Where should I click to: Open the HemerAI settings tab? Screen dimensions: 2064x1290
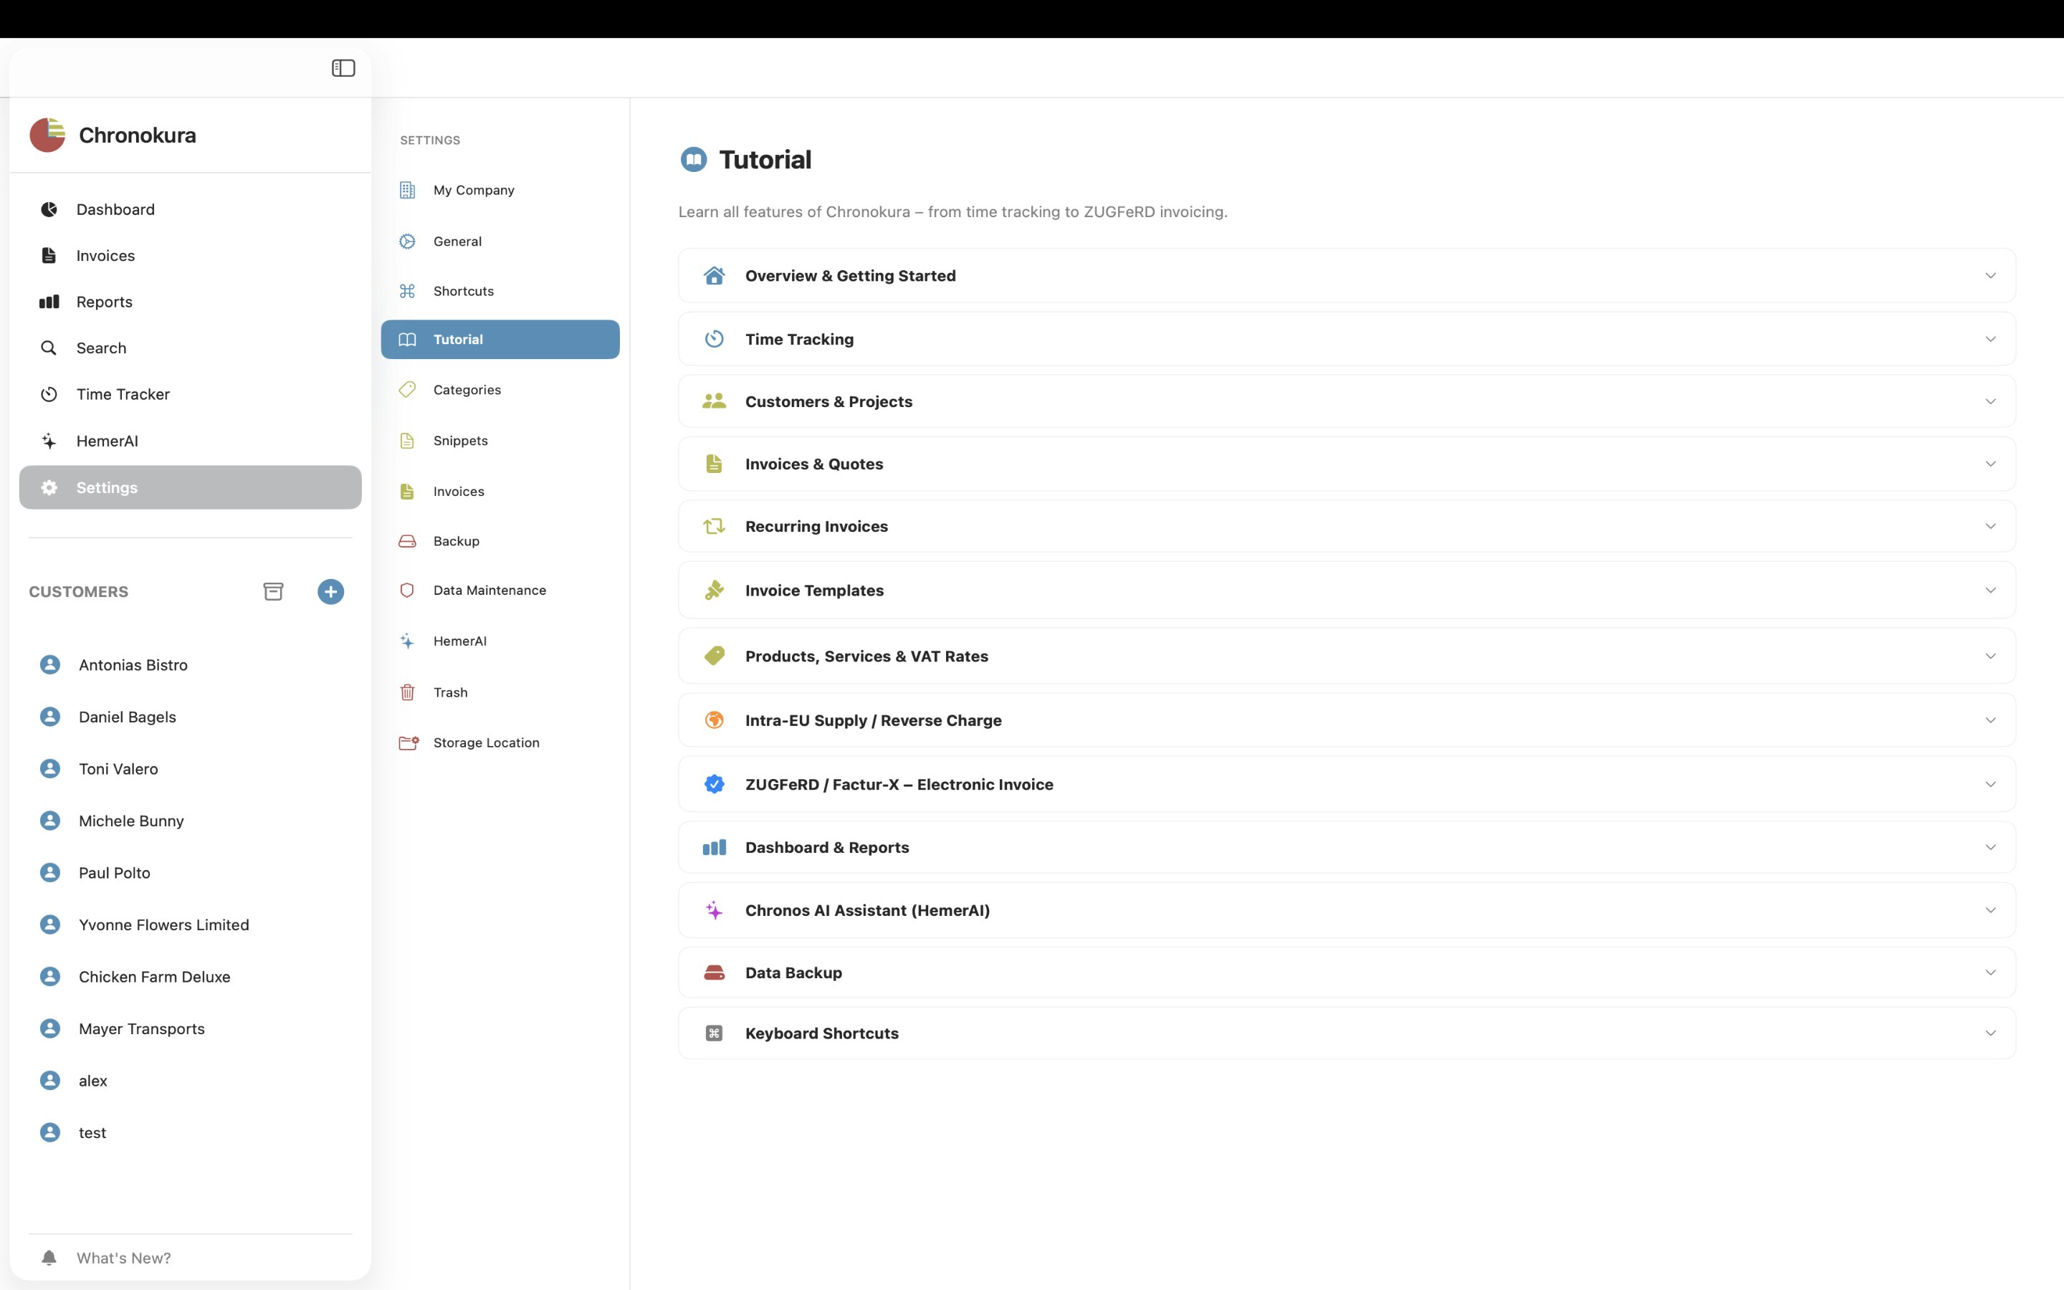click(x=500, y=641)
